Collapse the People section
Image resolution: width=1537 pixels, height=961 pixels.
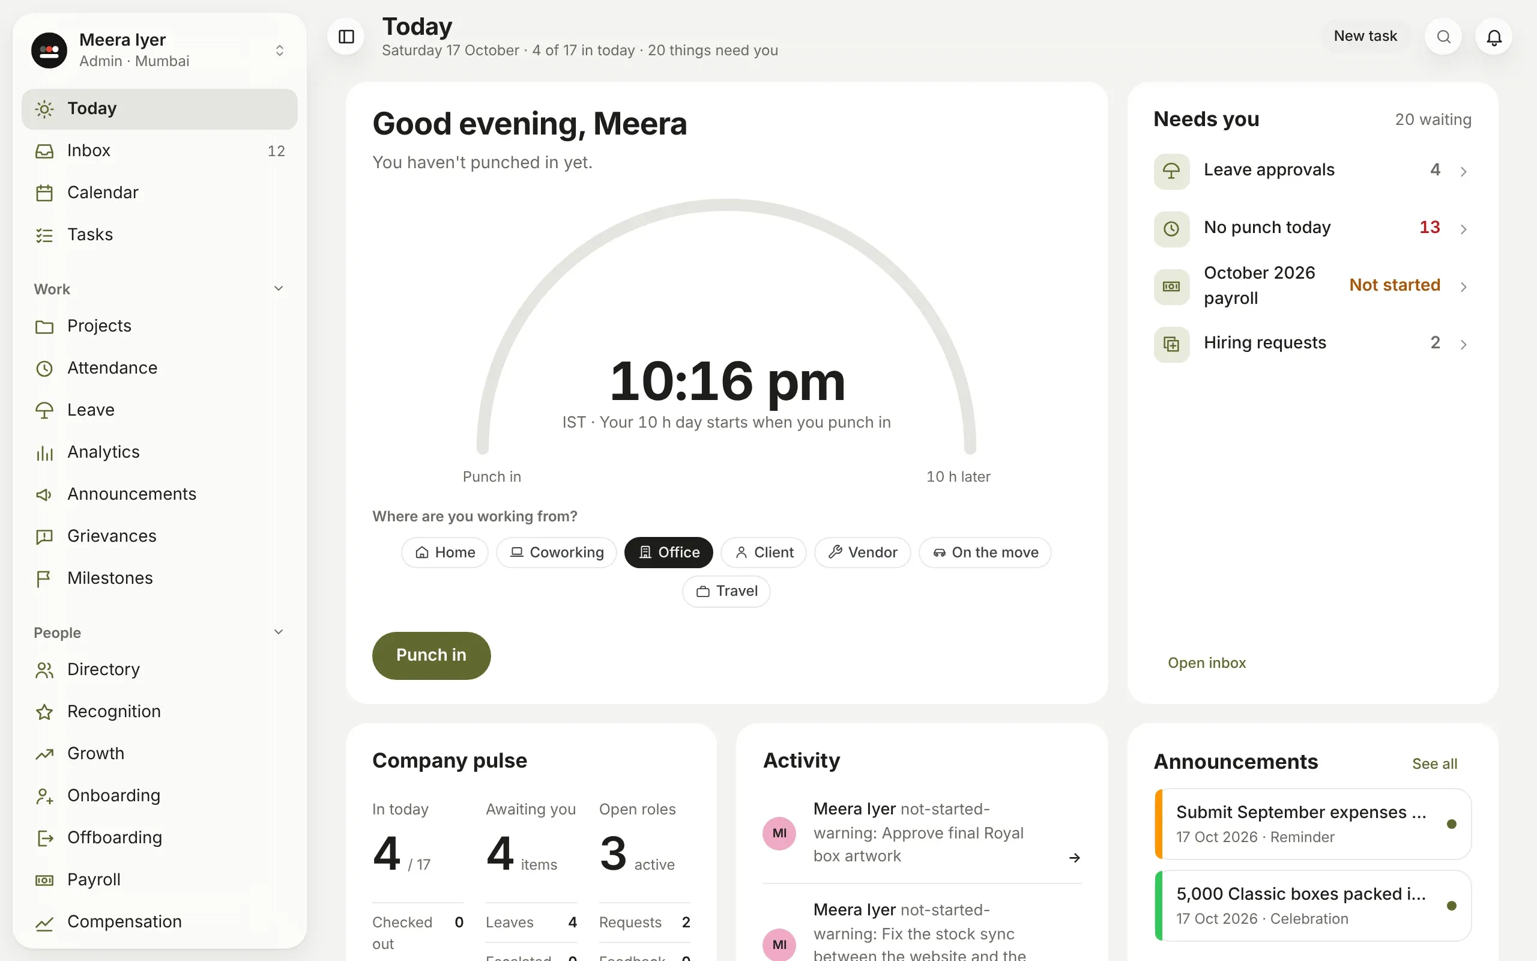coord(278,632)
